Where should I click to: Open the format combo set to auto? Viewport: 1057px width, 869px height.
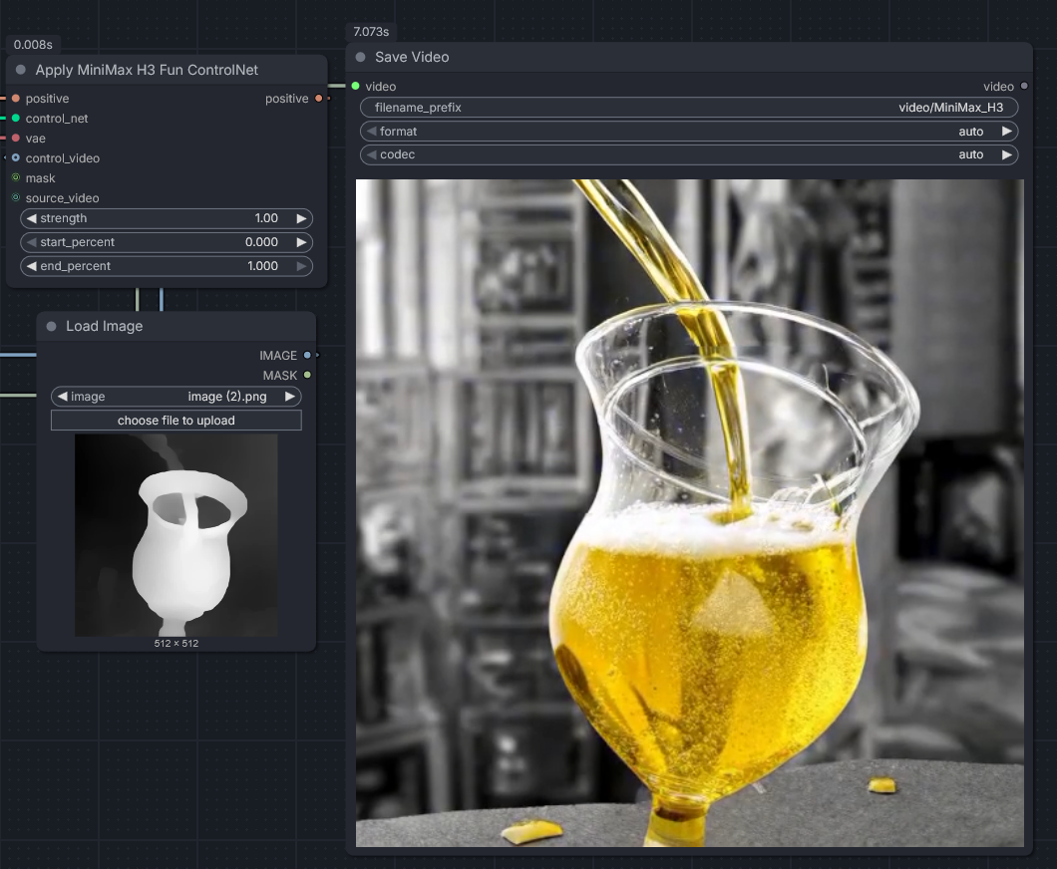click(689, 132)
